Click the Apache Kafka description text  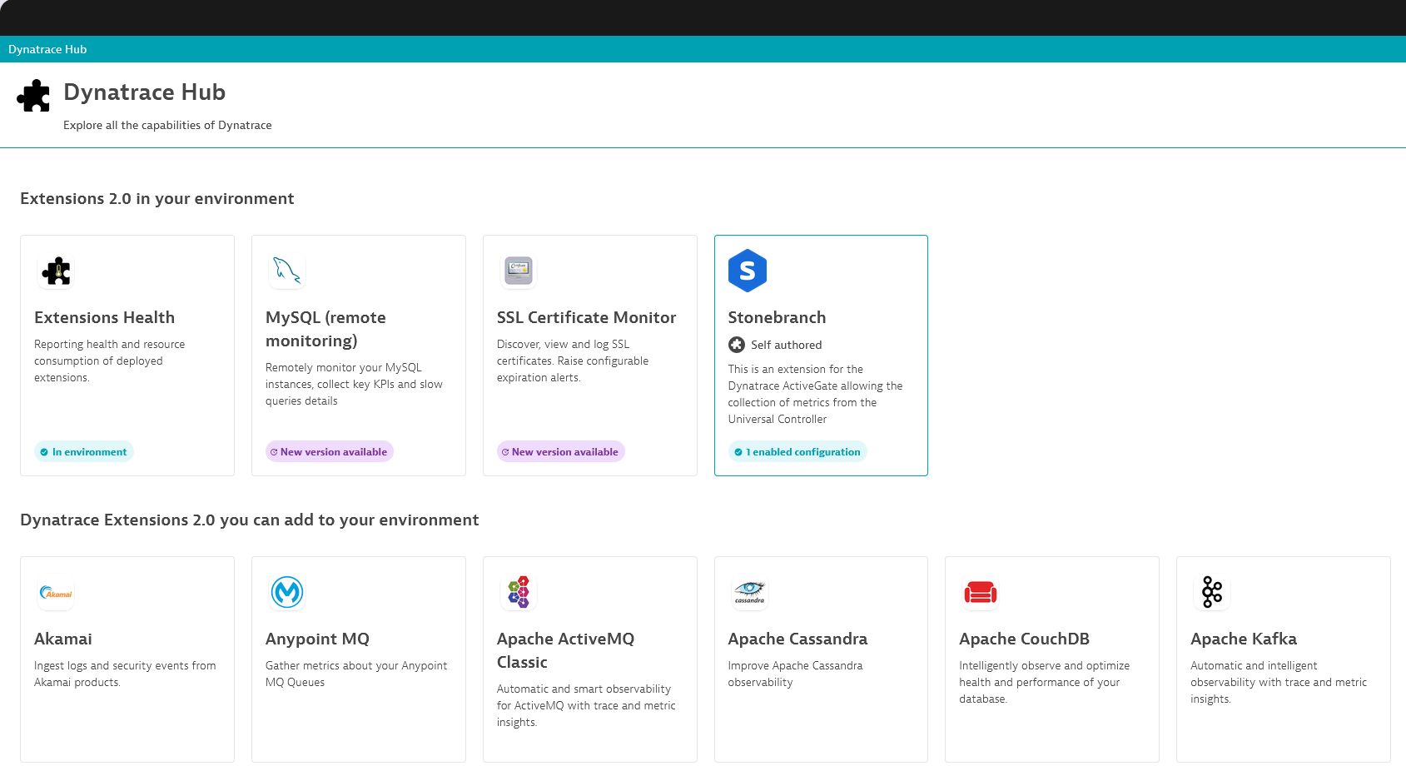point(1279,682)
